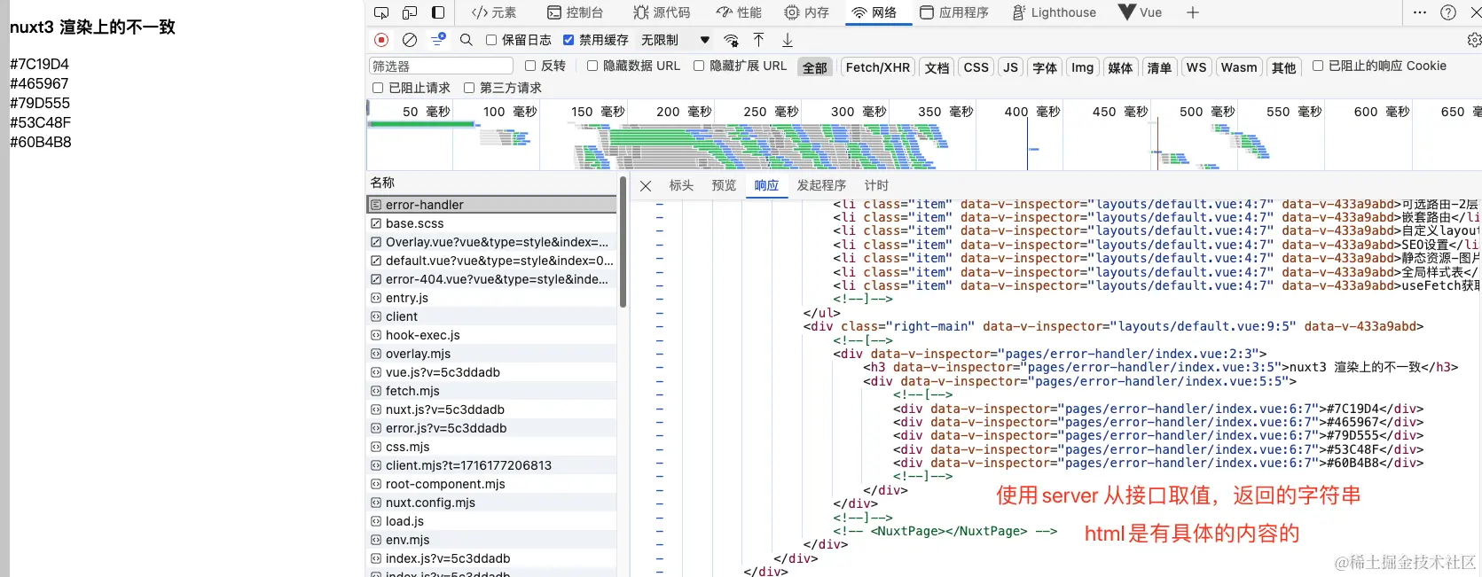Filter requests by Fetch/XHR
Screen dimensions: 1482x577
[878, 67]
